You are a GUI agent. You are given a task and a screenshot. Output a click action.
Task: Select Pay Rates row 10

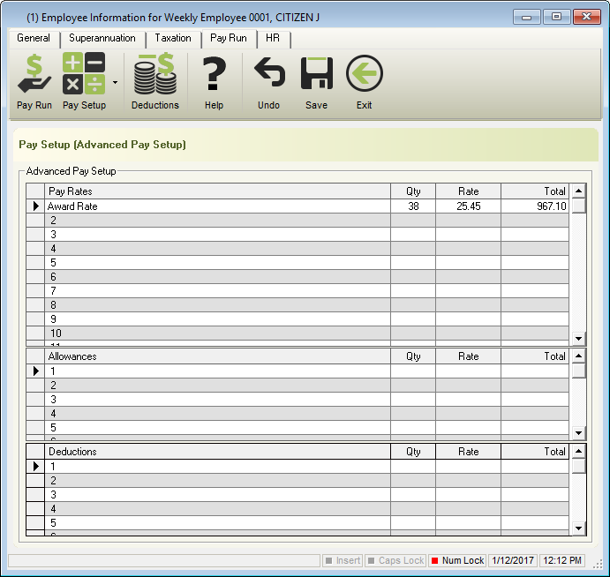point(297,333)
